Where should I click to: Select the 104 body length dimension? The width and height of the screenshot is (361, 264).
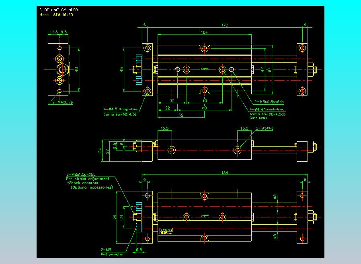pyautogui.click(x=205, y=32)
